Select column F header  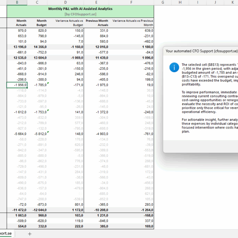(131, 2)
